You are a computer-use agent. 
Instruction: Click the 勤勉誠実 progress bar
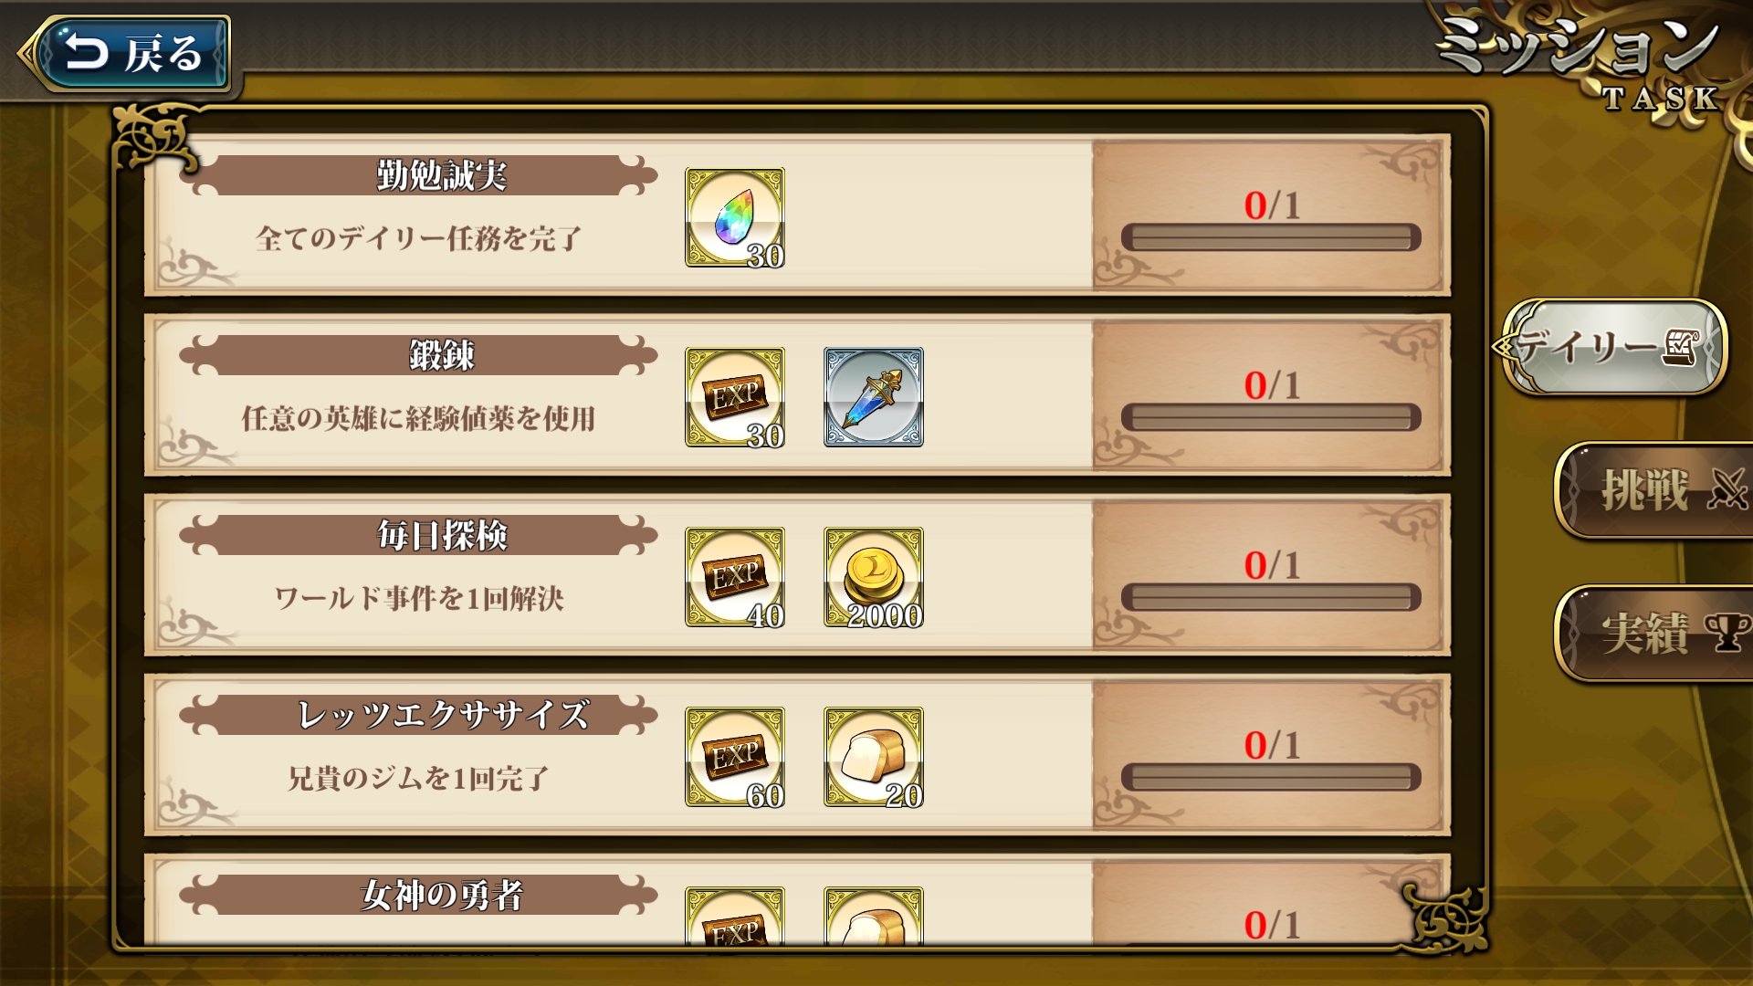(x=1271, y=237)
